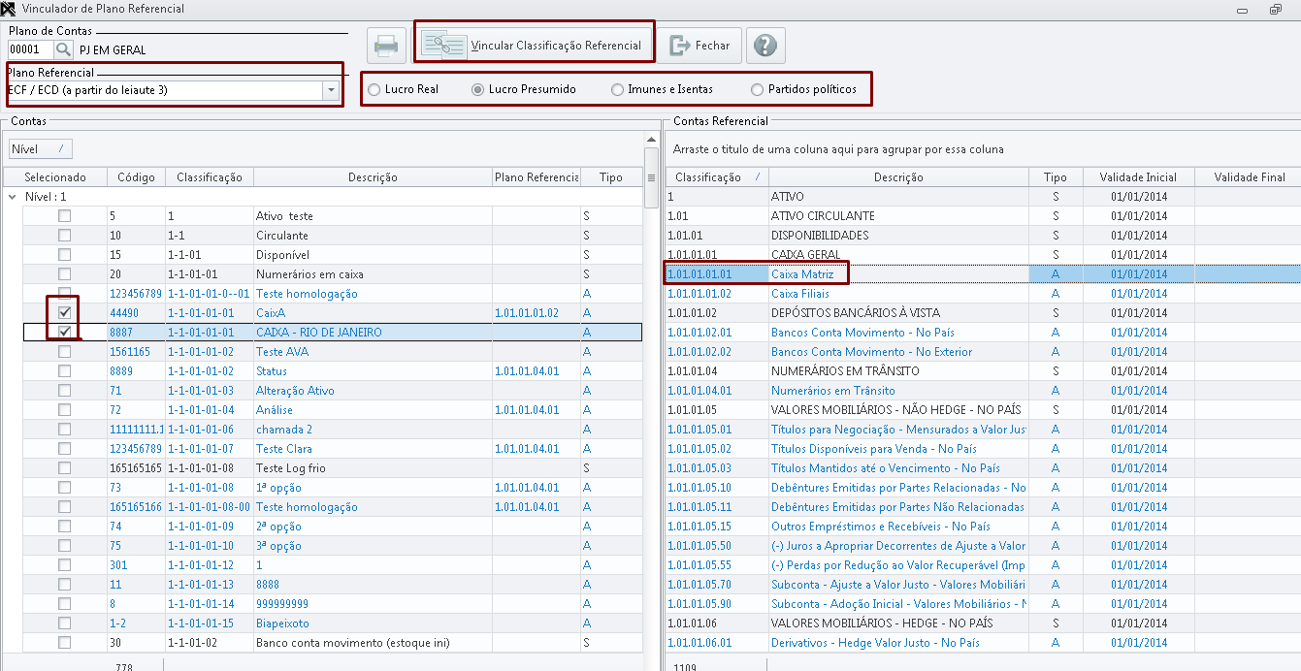
Task: Check the Teste Clara row checkbox
Action: pyautogui.click(x=64, y=449)
